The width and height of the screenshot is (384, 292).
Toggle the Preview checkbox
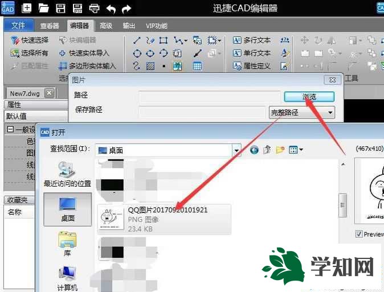click(359, 234)
